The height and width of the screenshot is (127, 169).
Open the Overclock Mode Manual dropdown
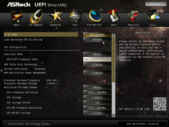[x=97, y=54]
